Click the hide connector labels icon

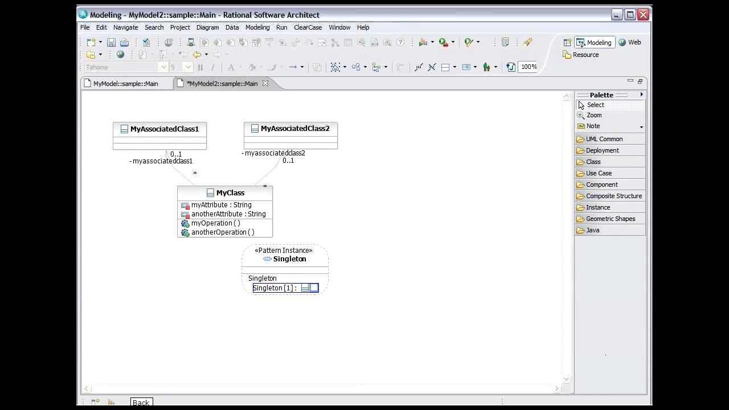[432, 67]
